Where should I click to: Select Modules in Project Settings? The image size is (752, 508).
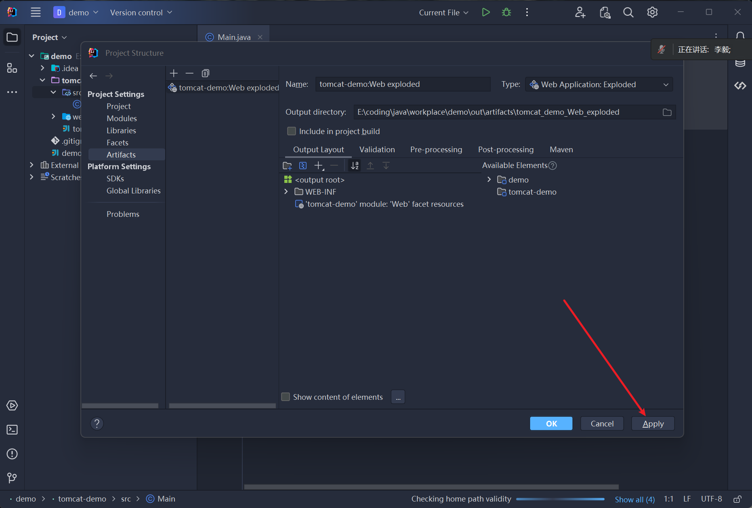pyautogui.click(x=122, y=118)
